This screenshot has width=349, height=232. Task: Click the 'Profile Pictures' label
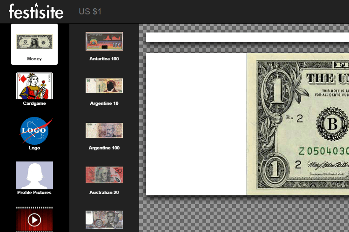pyautogui.click(x=34, y=192)
